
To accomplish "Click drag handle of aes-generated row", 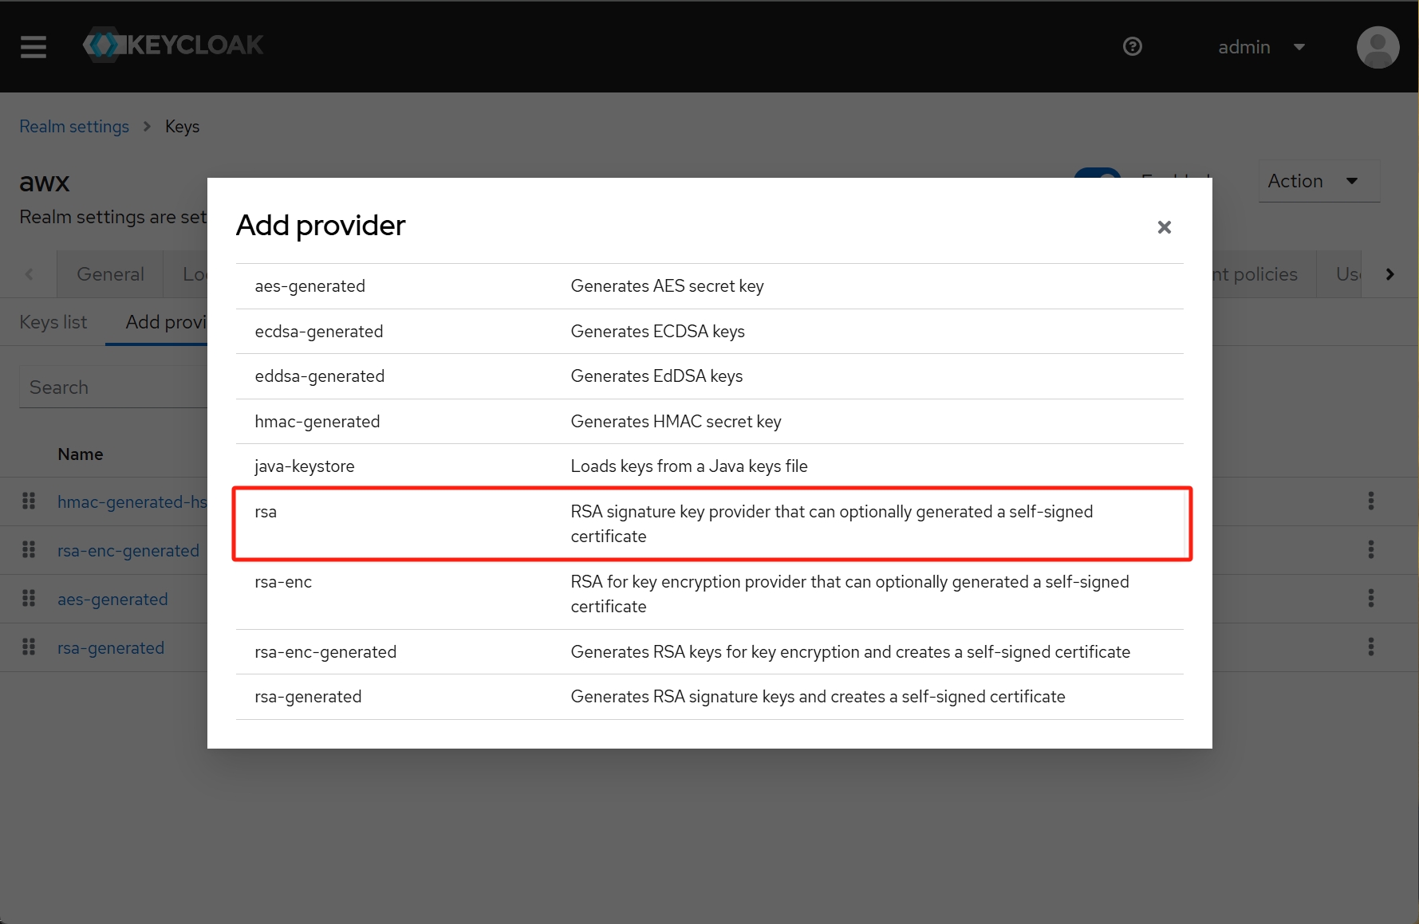I will (x=29, y=598).
